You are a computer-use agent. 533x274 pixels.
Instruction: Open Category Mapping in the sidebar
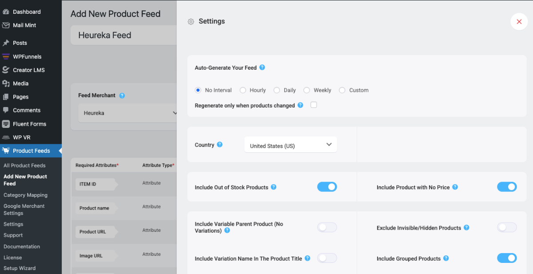(x=25, y=195)
